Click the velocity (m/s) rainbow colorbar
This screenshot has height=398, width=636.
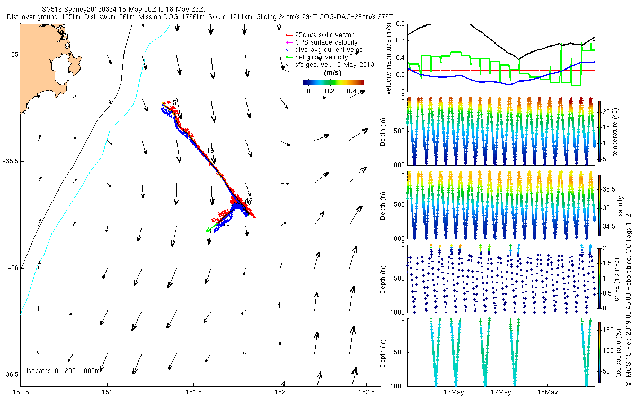[333, 82]
